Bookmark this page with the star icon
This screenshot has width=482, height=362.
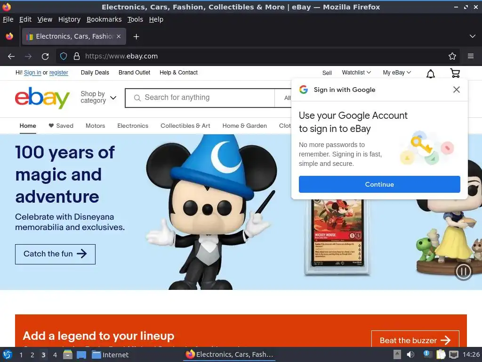click(x=452, y=57)
